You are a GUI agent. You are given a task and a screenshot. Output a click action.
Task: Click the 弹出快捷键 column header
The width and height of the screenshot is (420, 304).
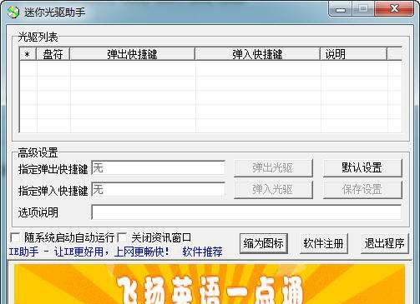pyautogui.click(x=132, y=54)
